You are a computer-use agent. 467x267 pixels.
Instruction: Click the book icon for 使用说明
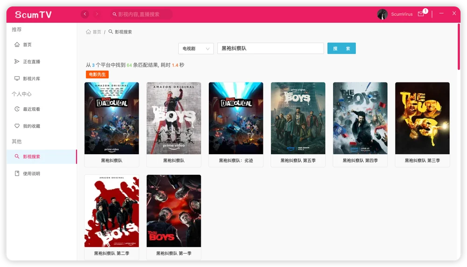pos(17,173)
